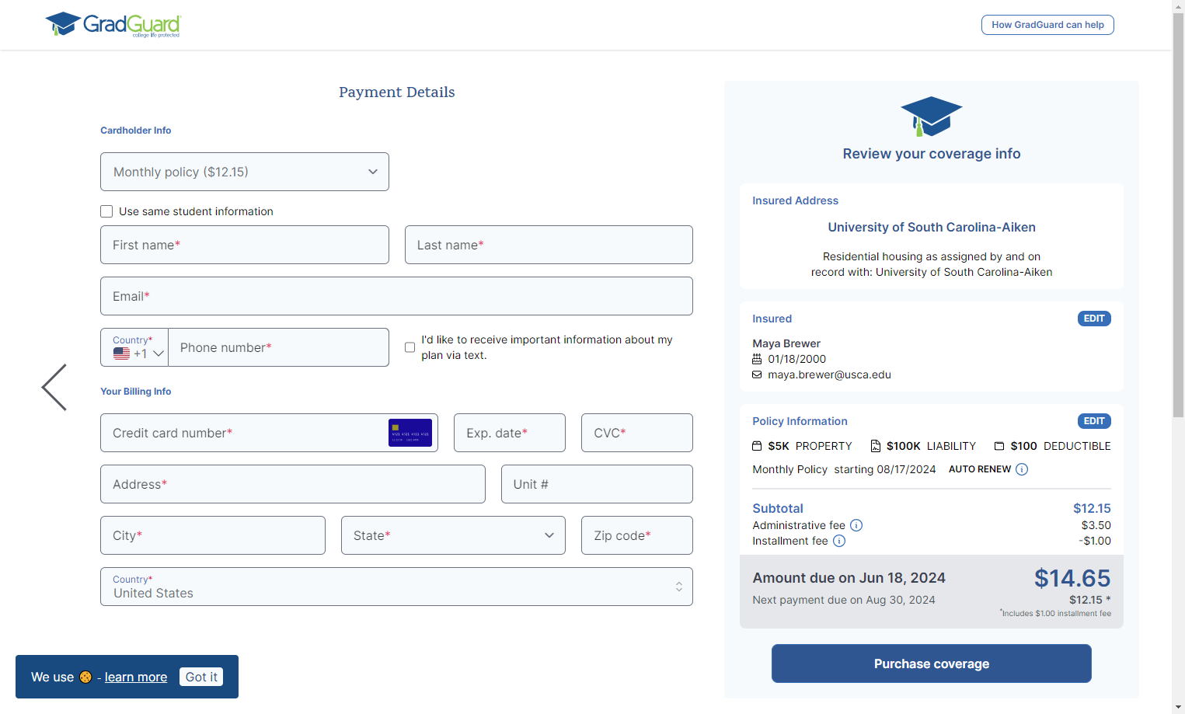Click into the Email field

point(396,296)
